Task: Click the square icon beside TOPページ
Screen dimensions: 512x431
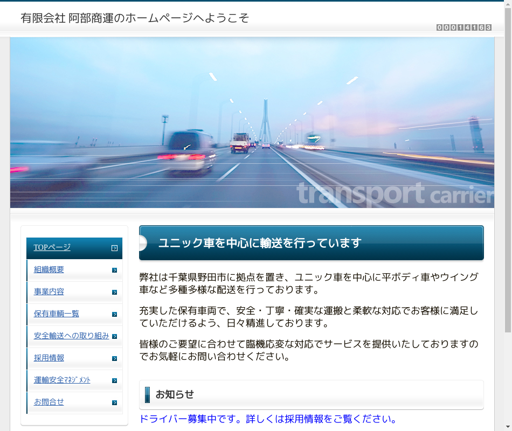Action: click(x=114, y=248)
